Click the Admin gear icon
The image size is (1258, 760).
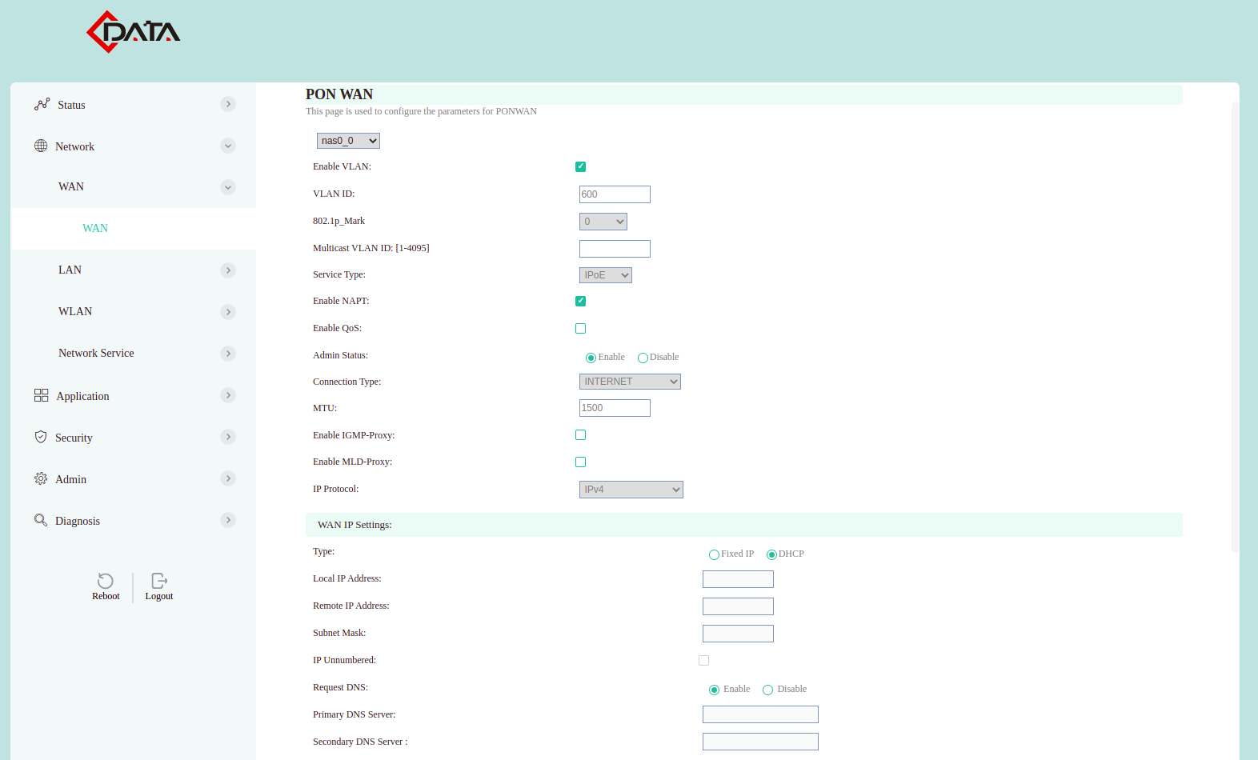click(x=41, y=478)
